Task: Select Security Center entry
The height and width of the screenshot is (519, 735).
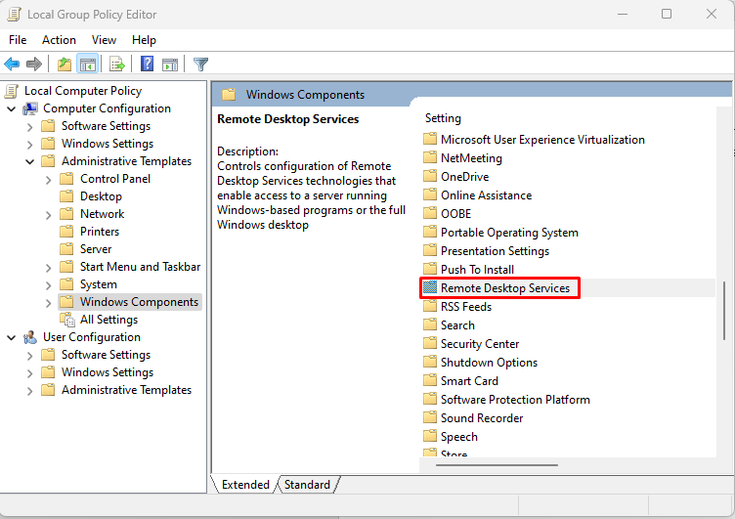Action: pyautogui.click(x=480, y=343)
